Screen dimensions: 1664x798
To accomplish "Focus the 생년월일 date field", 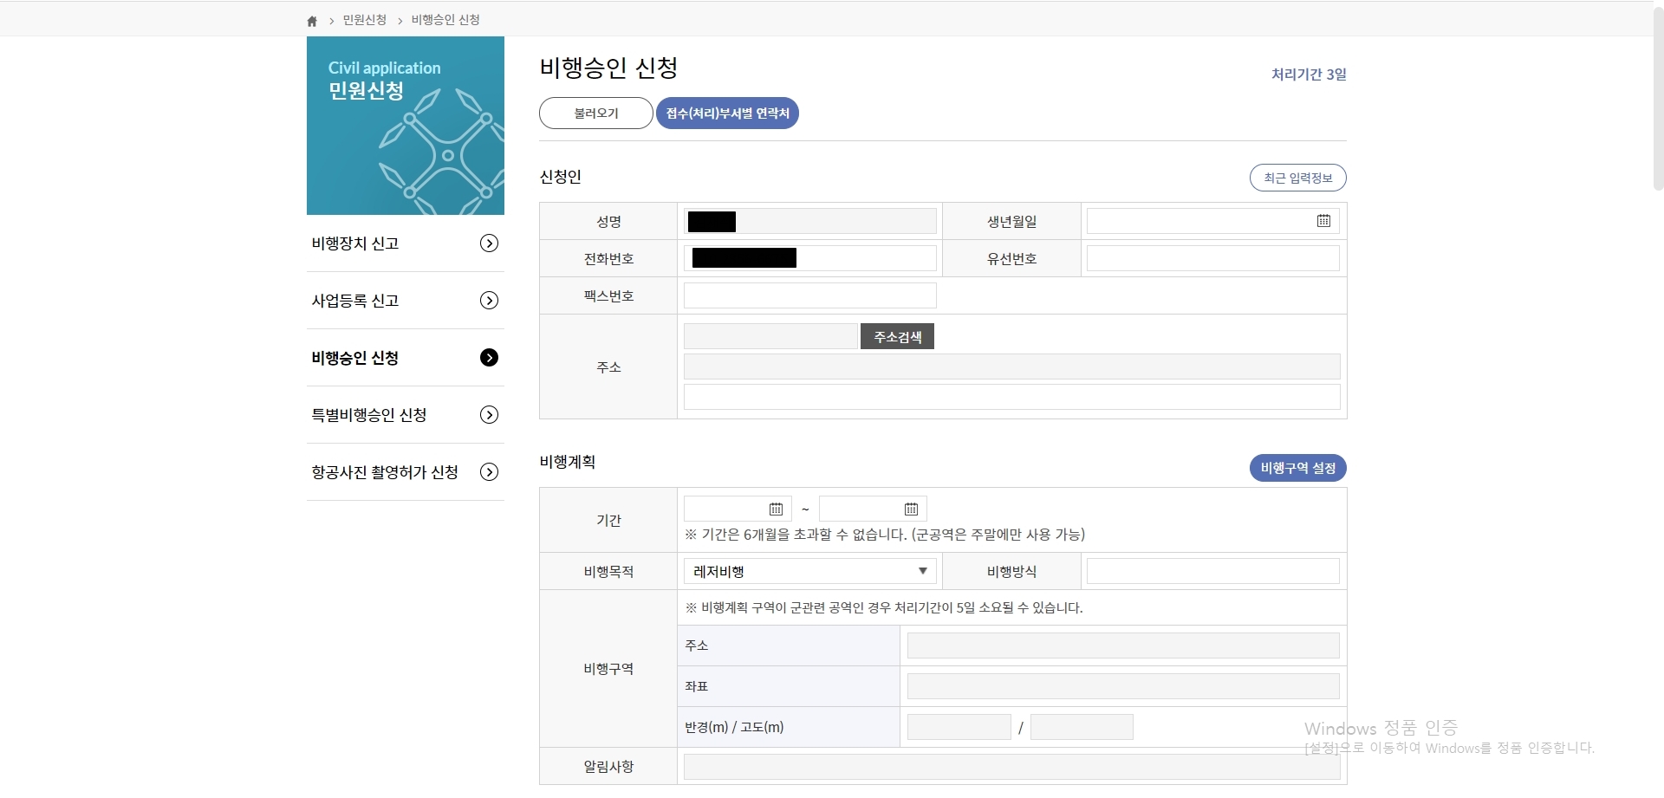I will coord(1212,221).
